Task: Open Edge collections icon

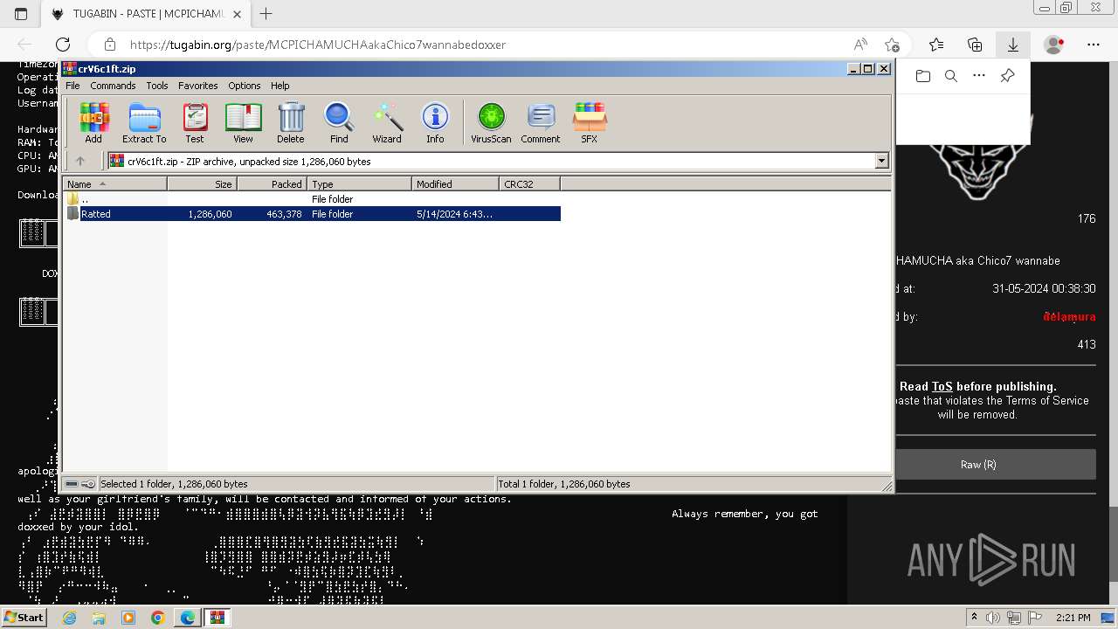Action: (975, 45)
